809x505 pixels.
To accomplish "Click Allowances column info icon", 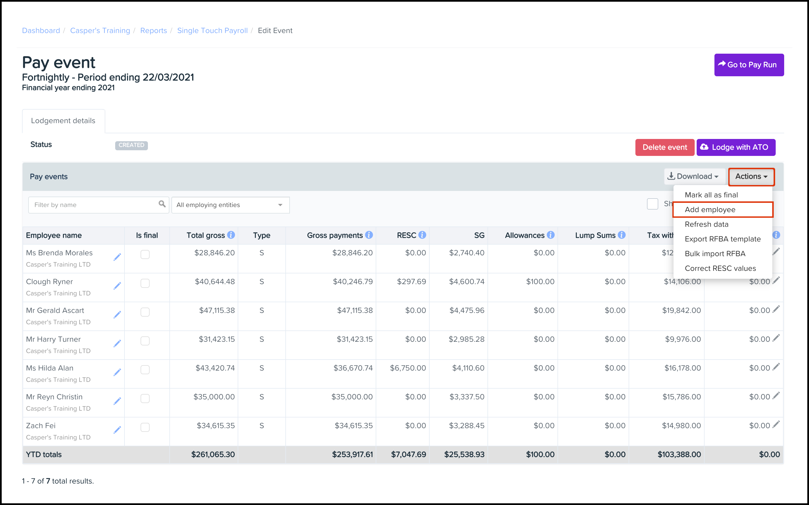I will (551, 235).
